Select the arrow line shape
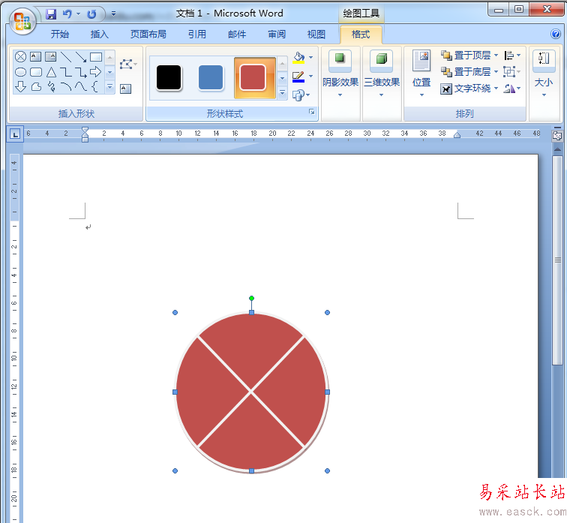 click(x=81, y=57)
